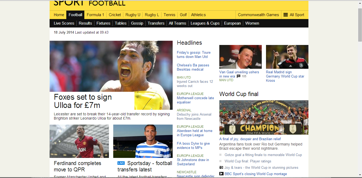Viewport: 362px width, 178px height.
Task: Read FA boss Dyke evidence to MPs story
Action: [x=193, y=146]
